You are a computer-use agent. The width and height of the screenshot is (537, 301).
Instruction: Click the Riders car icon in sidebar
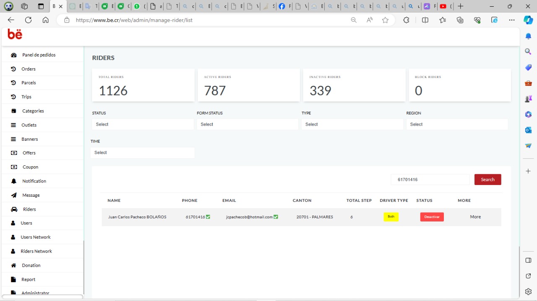[x=14, y=209]
